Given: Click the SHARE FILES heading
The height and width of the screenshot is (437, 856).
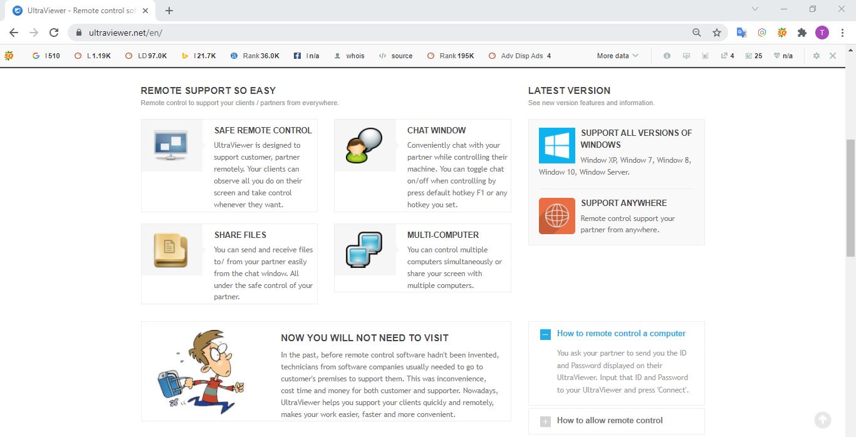Looking at the screenshot, I should [x=240, y=235].
